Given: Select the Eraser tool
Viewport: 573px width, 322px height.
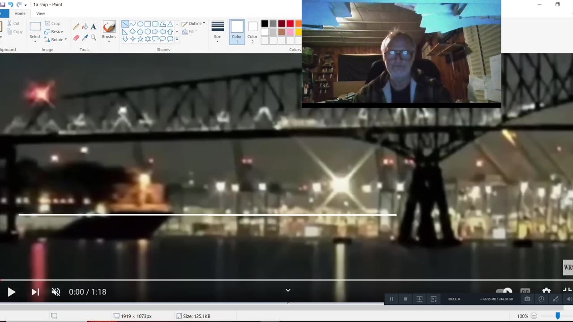Looking at the screenshot, I should [x=76, y=38].
